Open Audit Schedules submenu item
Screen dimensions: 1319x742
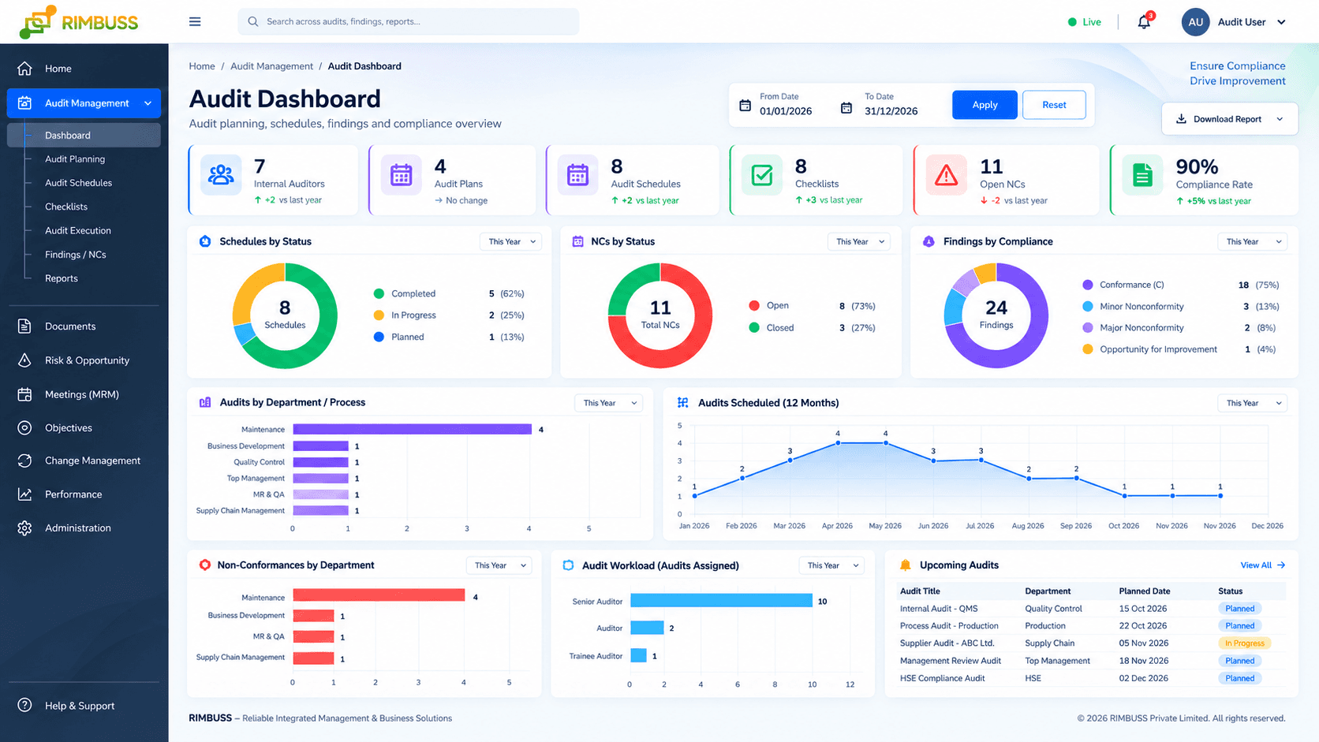click(x=78, y=183)
